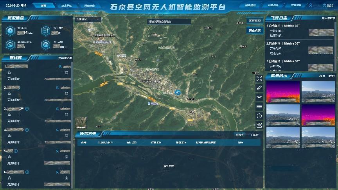Toggle the circle icon beside route 4
Image resolution: width=338 pixels, height=190 pixels.
[x=27, y=129]
